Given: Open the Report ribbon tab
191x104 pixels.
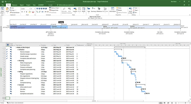Looking at the screenshot, I should point(22,5).
